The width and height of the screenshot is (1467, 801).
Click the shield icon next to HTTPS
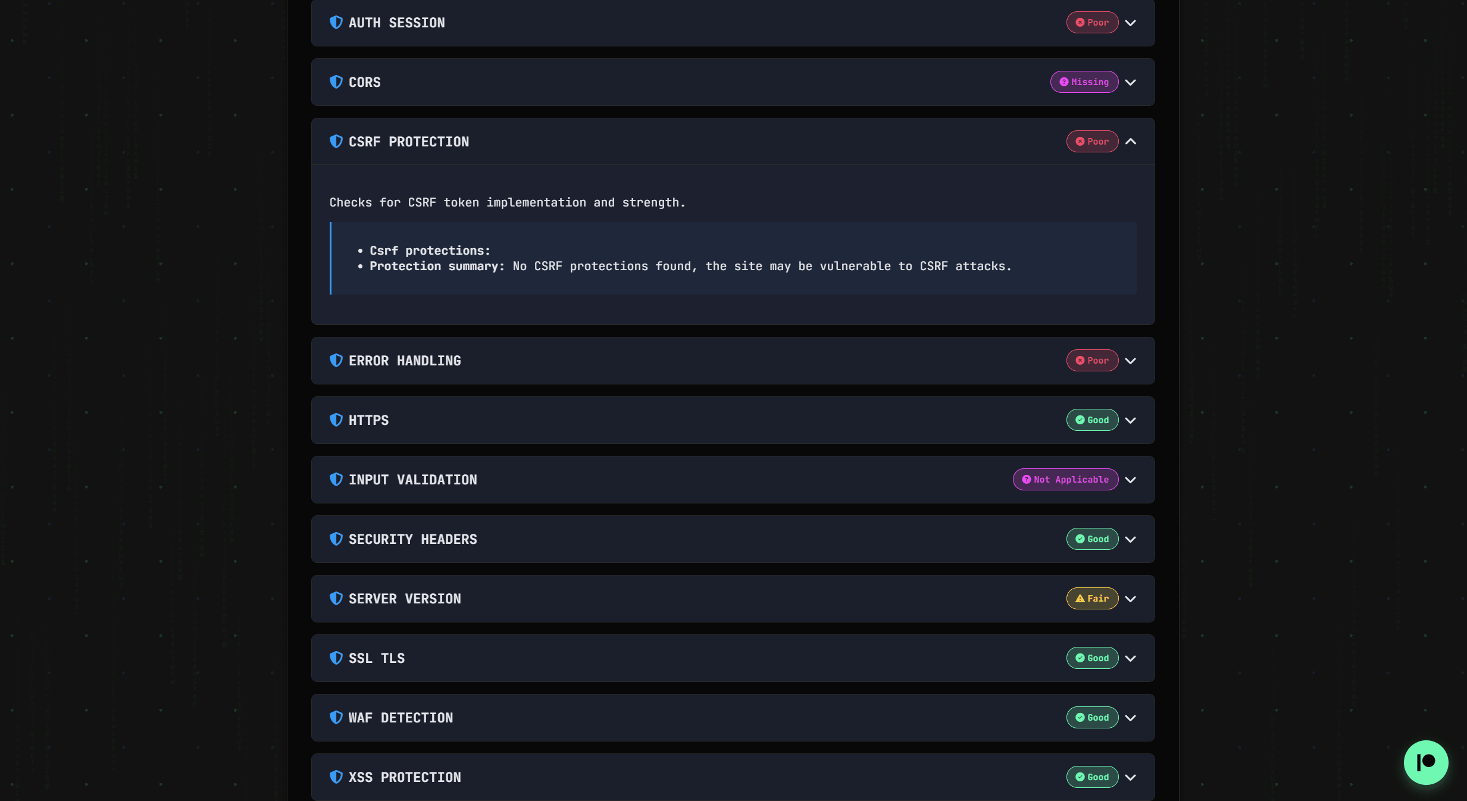pos(336,420)
